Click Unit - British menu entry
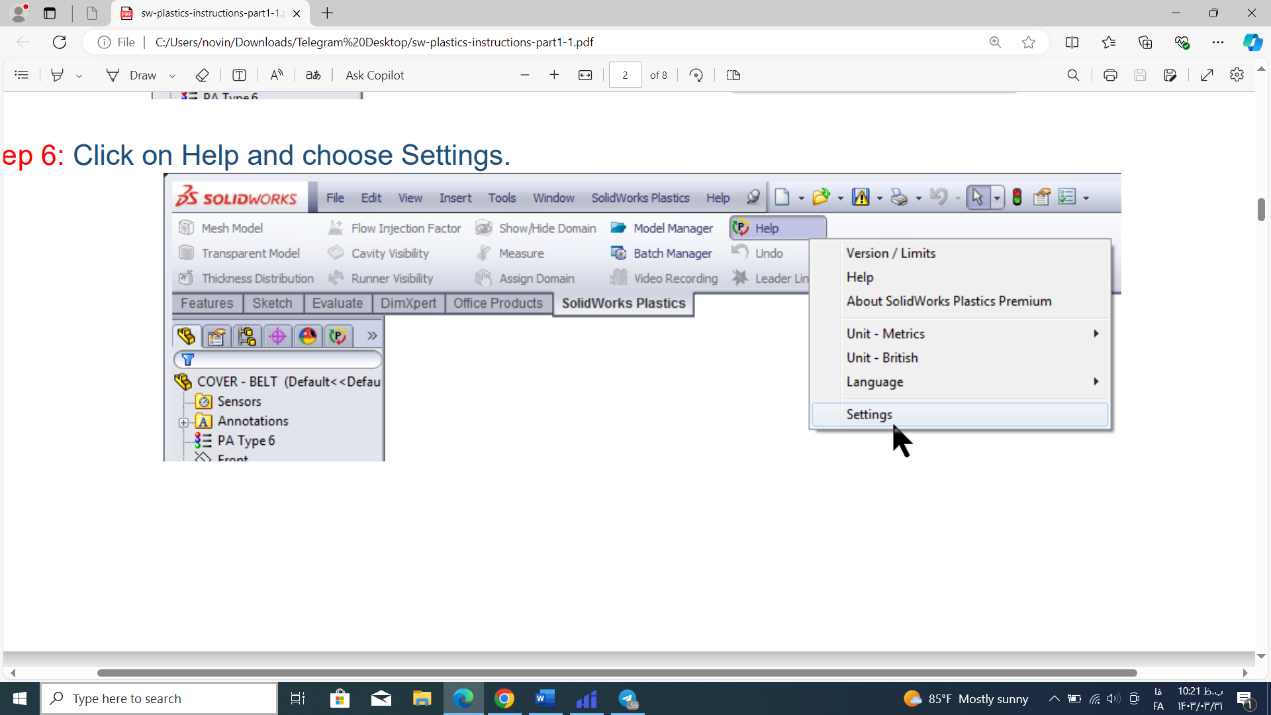 882,358
